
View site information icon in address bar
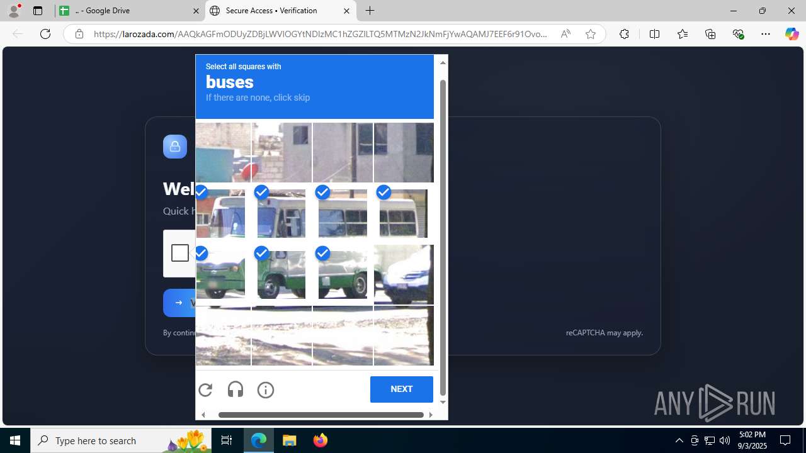(79, 34)
